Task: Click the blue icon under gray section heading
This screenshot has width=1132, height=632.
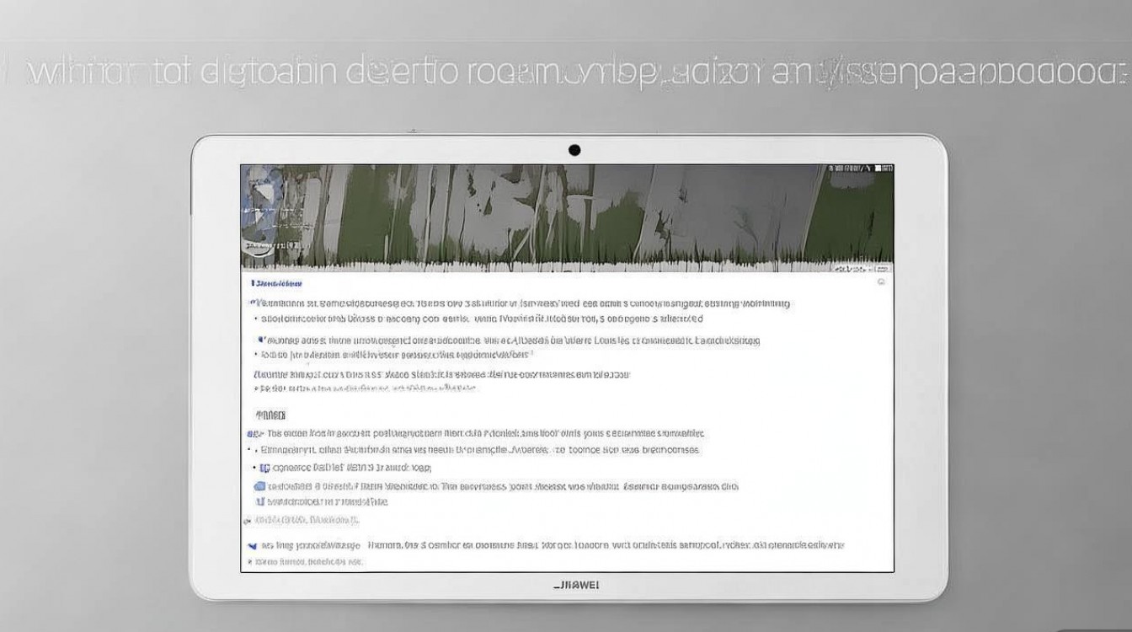Action: click(251, 434)
